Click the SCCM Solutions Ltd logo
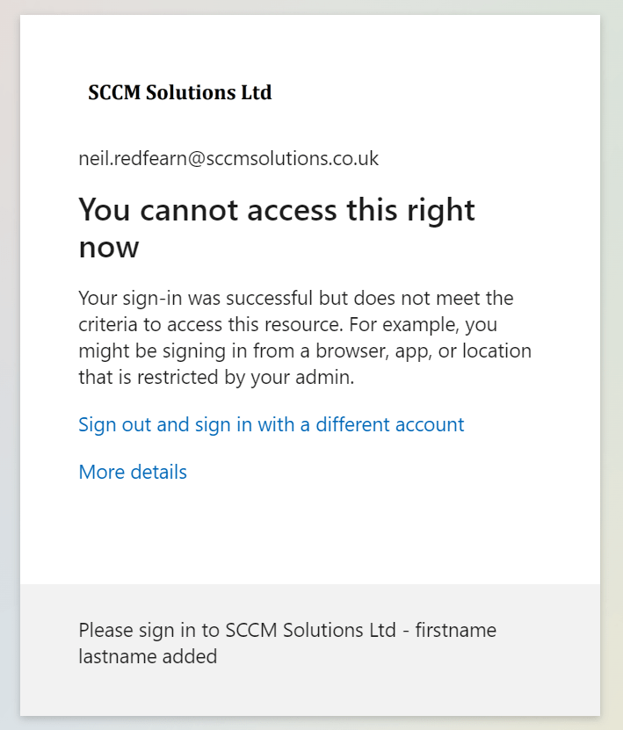Image resolution: width=623 pixels, height=730 pixels. click(x=180, y=92)
